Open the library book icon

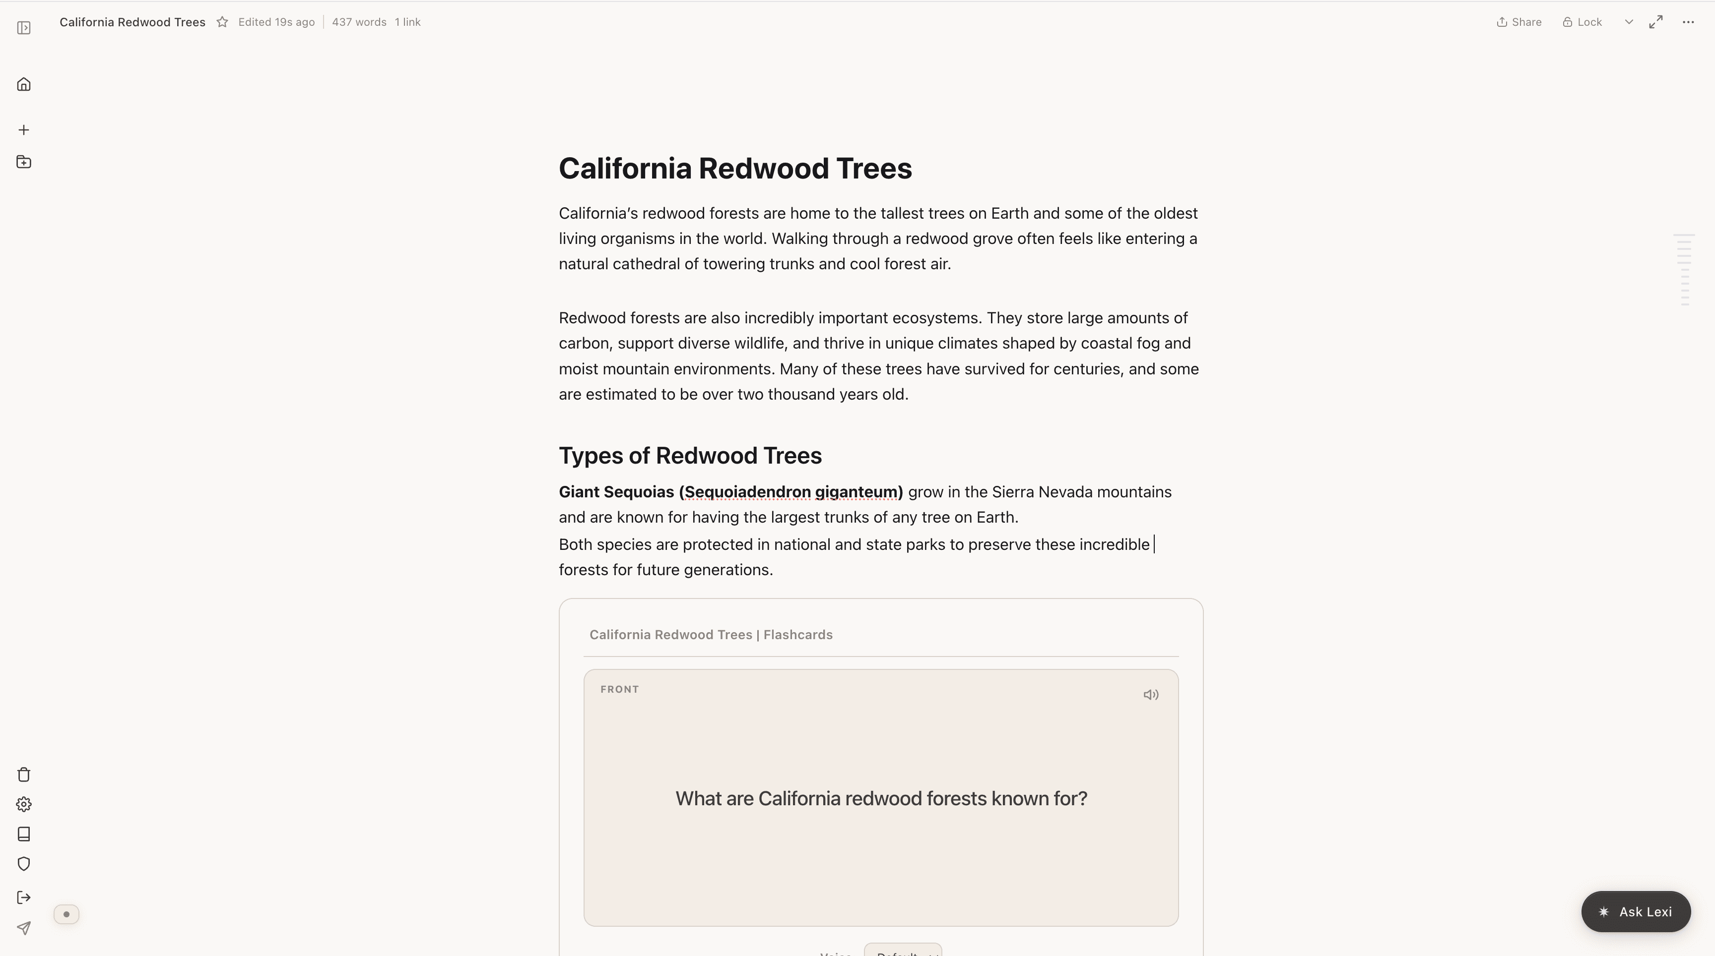24,834
